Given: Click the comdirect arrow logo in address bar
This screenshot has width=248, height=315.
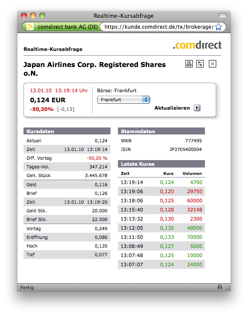Looking at the screenshot, I should coord(30,27).
